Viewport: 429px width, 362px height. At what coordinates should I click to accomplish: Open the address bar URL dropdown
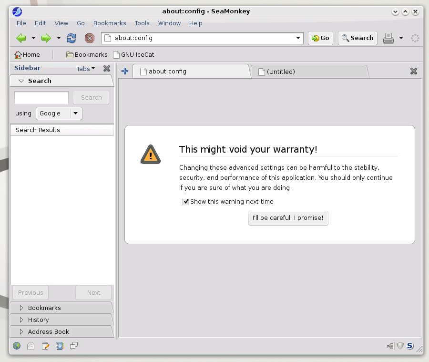[298, 38]
